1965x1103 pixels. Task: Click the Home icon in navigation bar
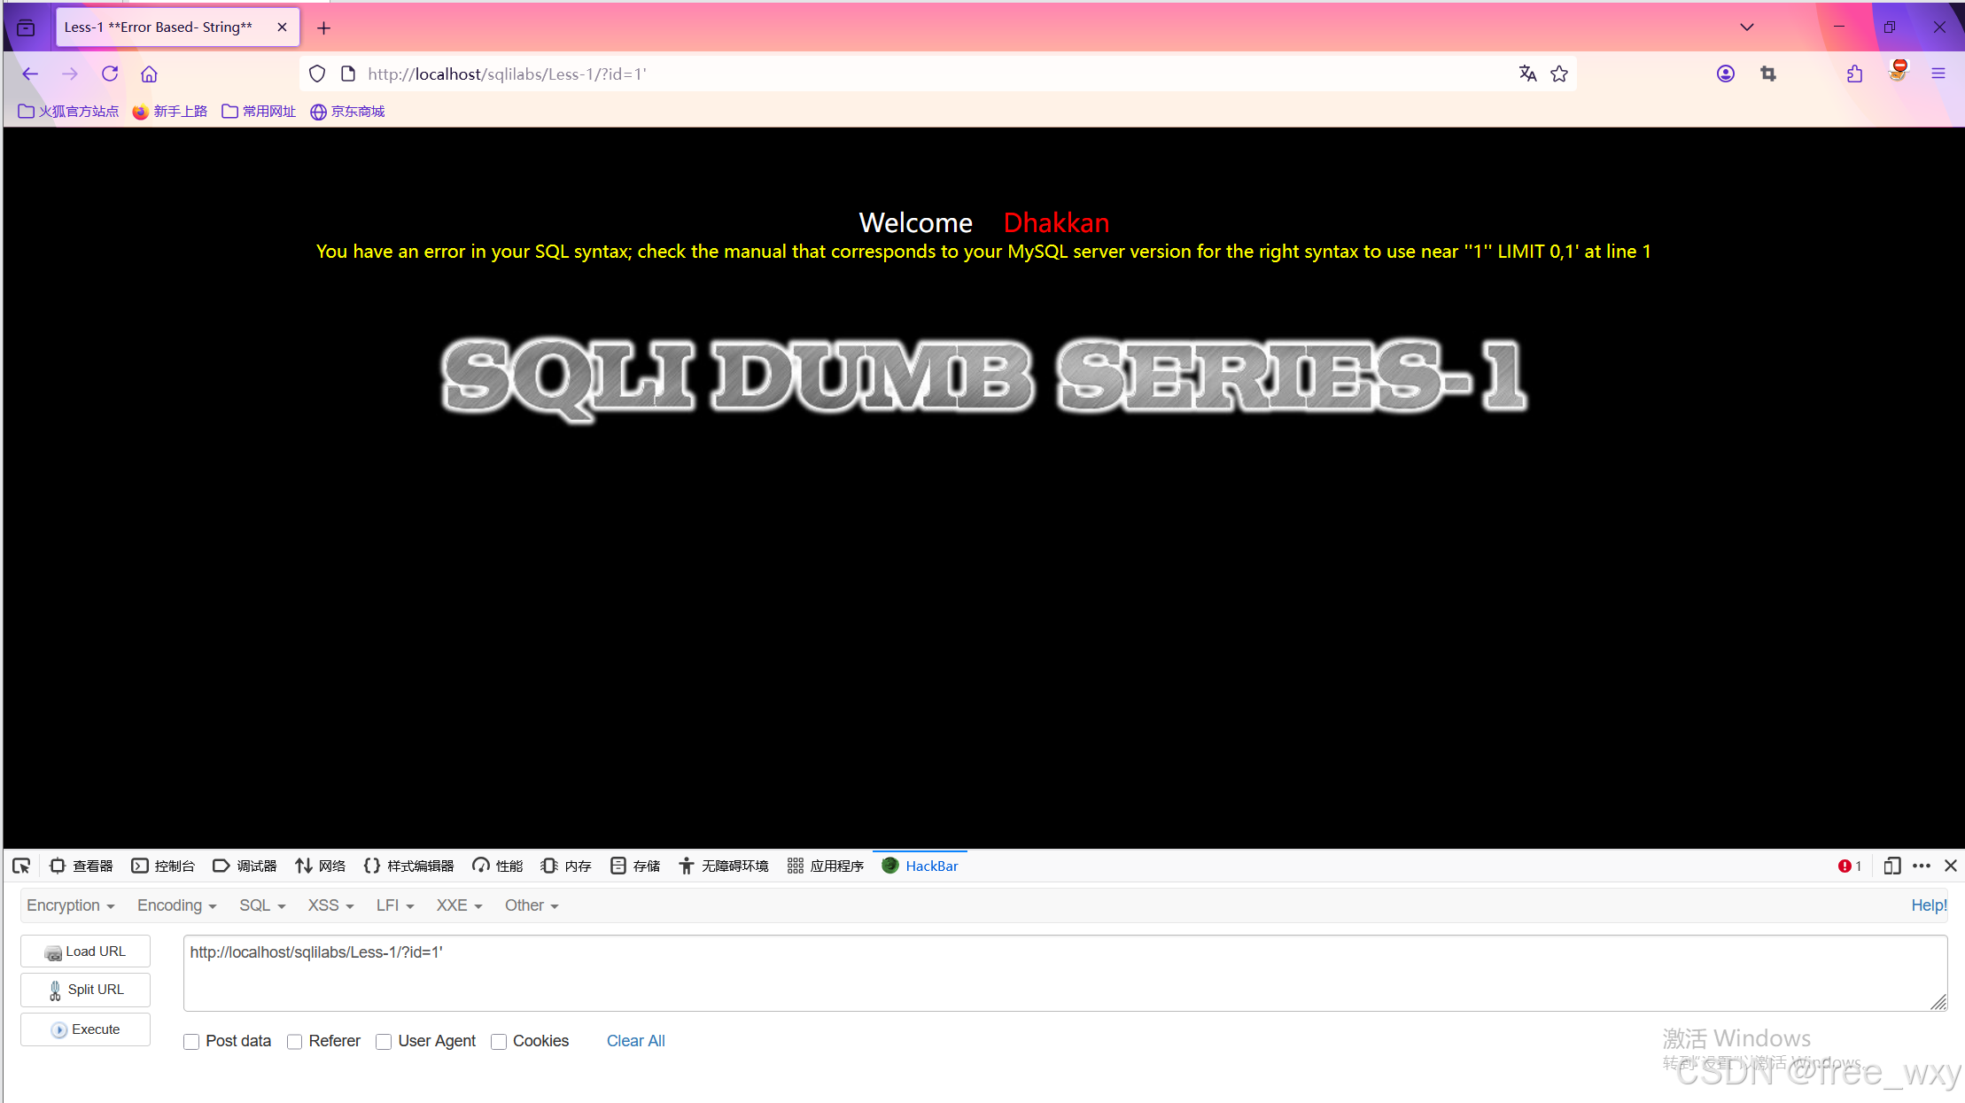pyautogui.click(x=149, y=74)
